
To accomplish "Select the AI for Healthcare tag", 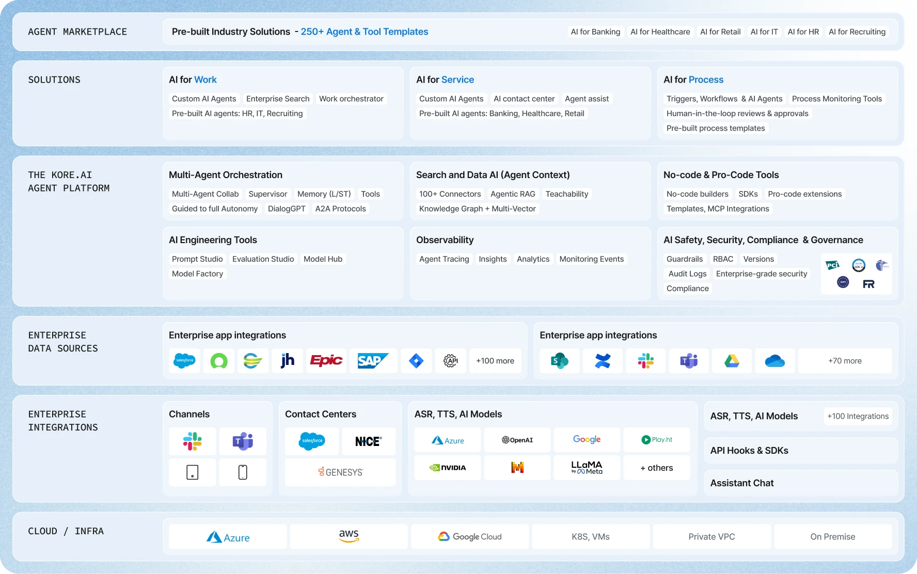I will coord(660,32).
